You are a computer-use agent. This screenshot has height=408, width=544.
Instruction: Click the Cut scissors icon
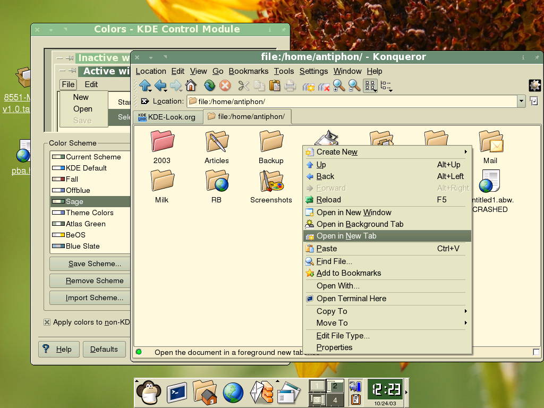coord(244,86)
